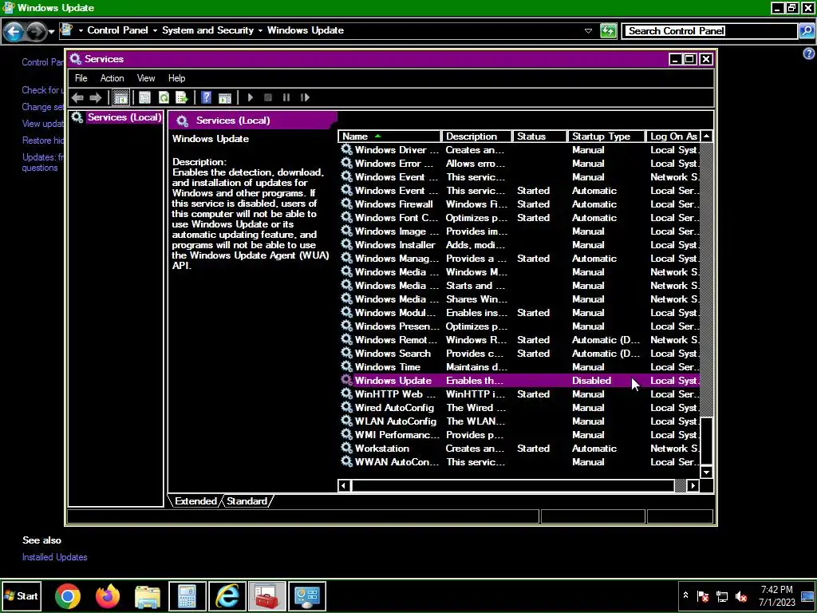817x613 pixels.
Task: Click the search magnifier icon in Control Panel
Action: coord(806,31)
